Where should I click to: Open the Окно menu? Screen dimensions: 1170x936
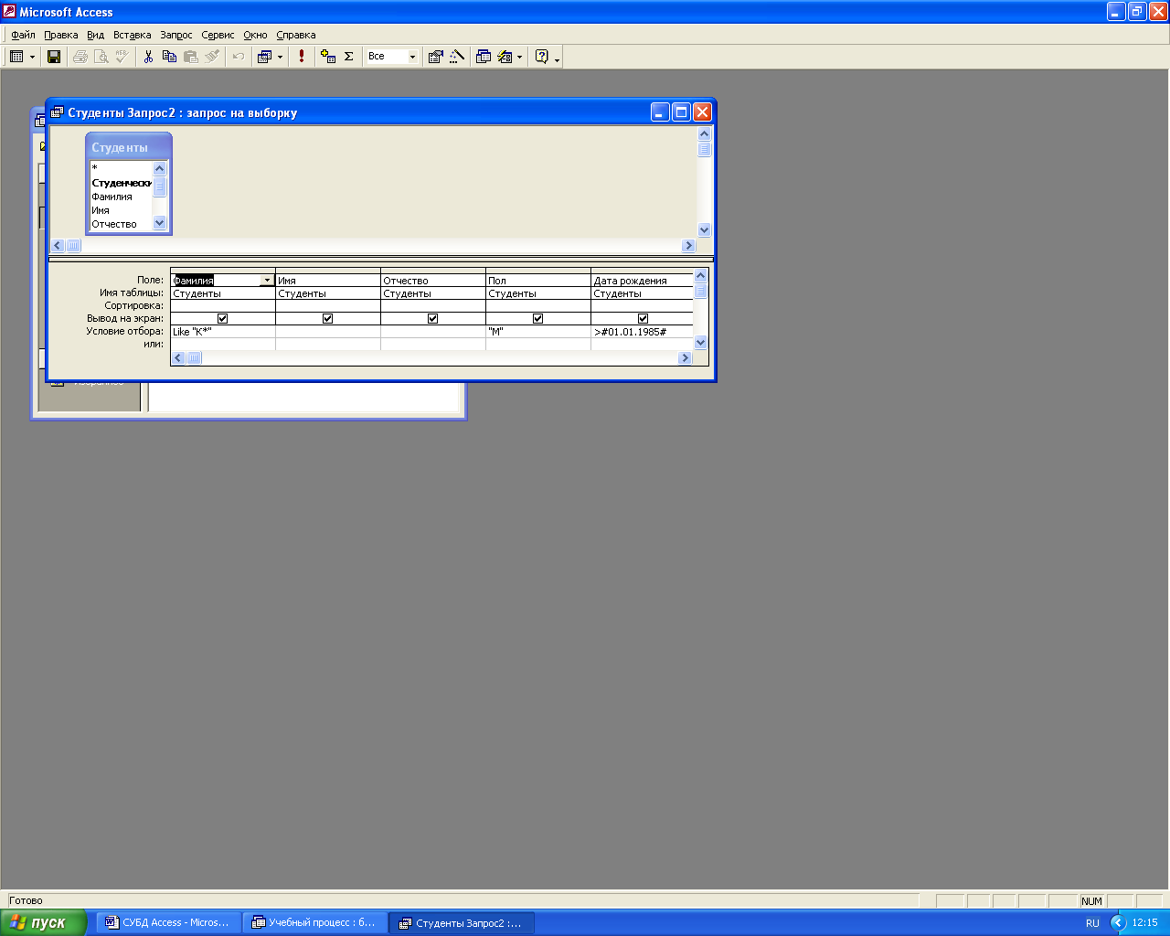pos(255,35)
